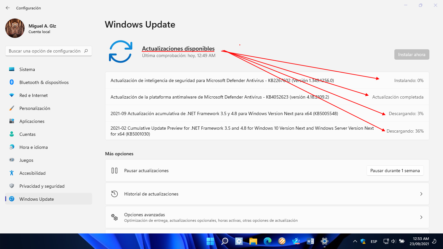Click the Accesibilidad person icon
443x249 pixels.
pos(12,173)
